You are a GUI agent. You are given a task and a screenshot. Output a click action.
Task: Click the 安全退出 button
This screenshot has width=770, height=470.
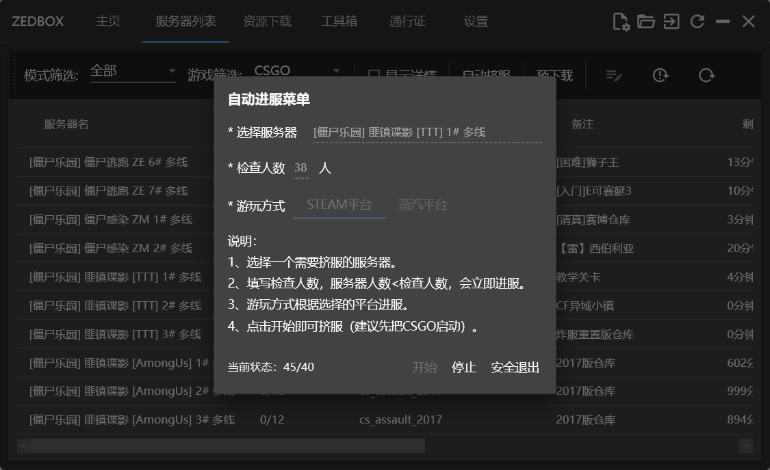click(515, 367)
